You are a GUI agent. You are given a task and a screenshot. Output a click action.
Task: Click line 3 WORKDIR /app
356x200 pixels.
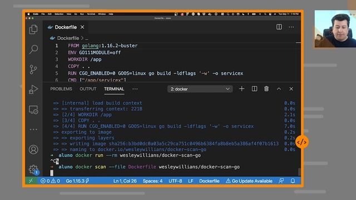(85, 59)
